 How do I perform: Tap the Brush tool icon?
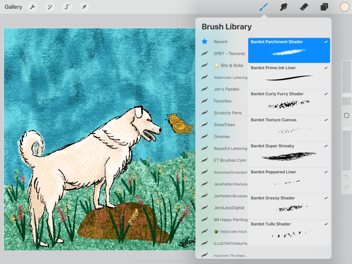pyautogui.click(x=264, y=7)
